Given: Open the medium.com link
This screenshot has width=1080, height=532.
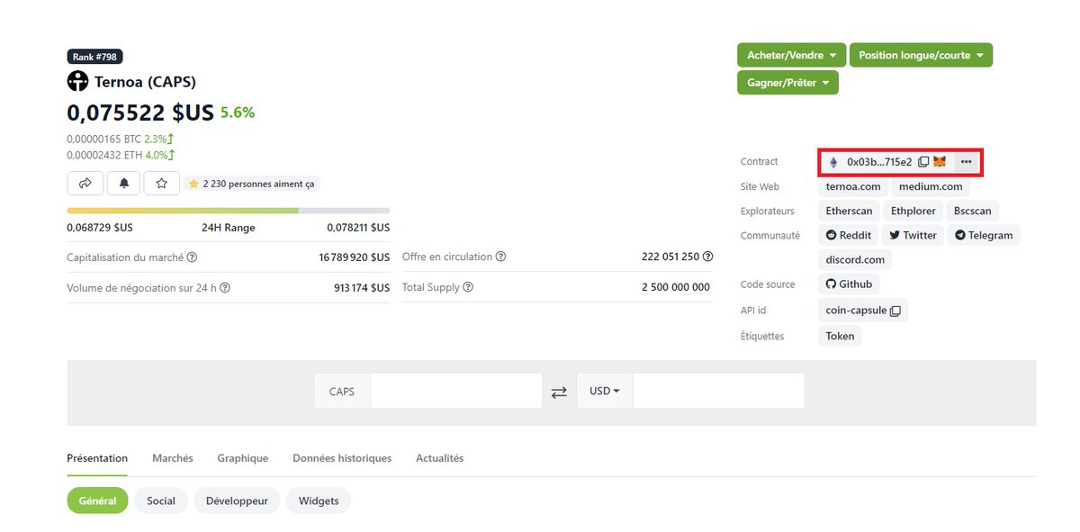Looking at the screenshot, I should coord(931,186).
